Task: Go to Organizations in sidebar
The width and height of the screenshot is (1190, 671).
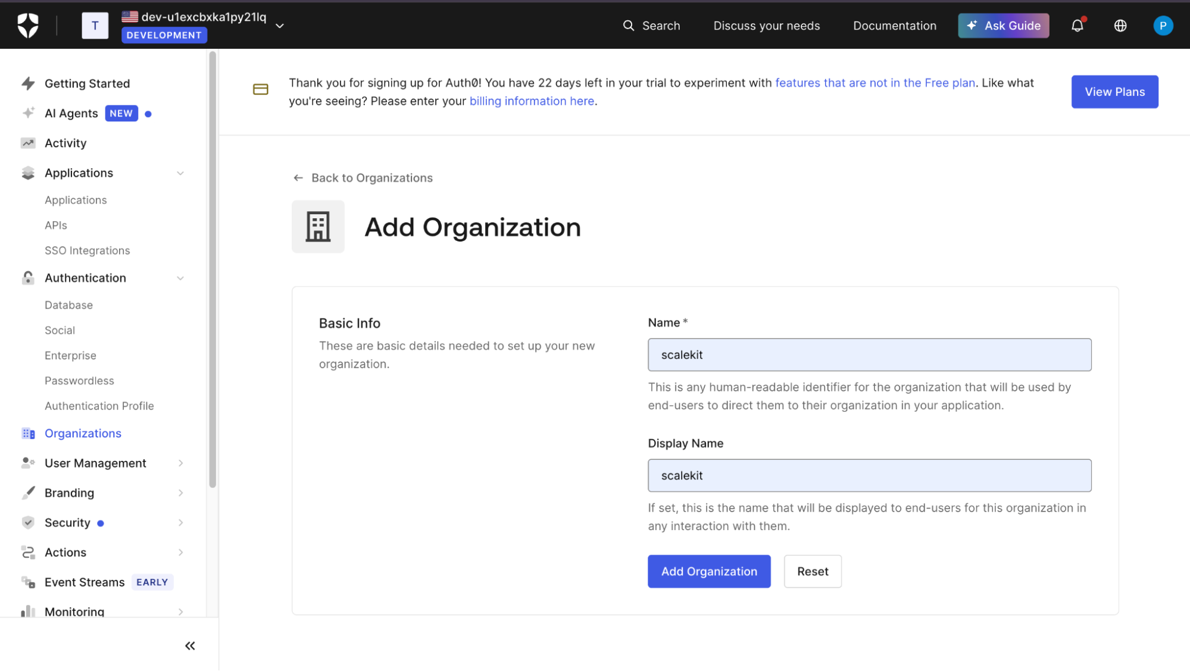Action: click(x=83, y=434)
